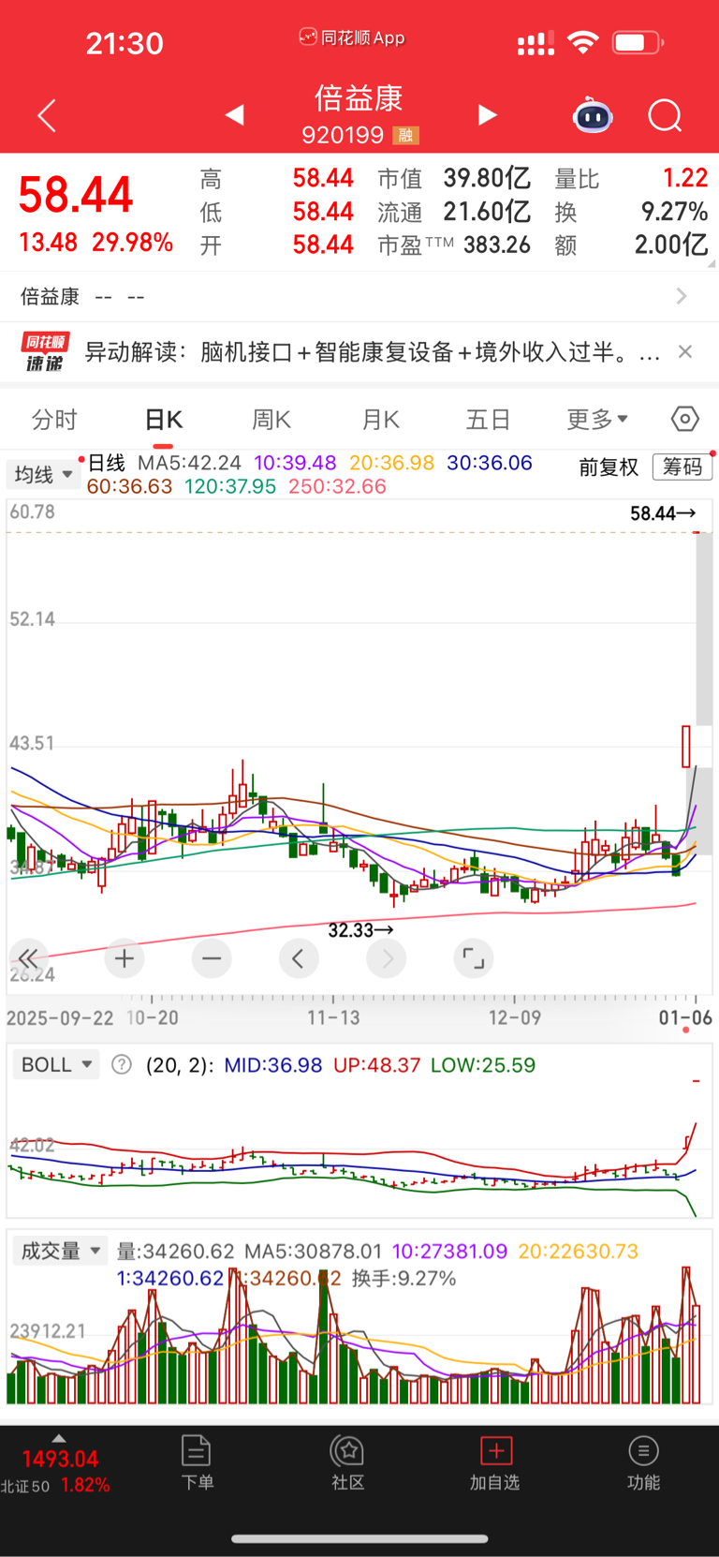719x1557 pixels.
Task: Open the 均线 indicator dropdown
Action: tap(42, 475)
